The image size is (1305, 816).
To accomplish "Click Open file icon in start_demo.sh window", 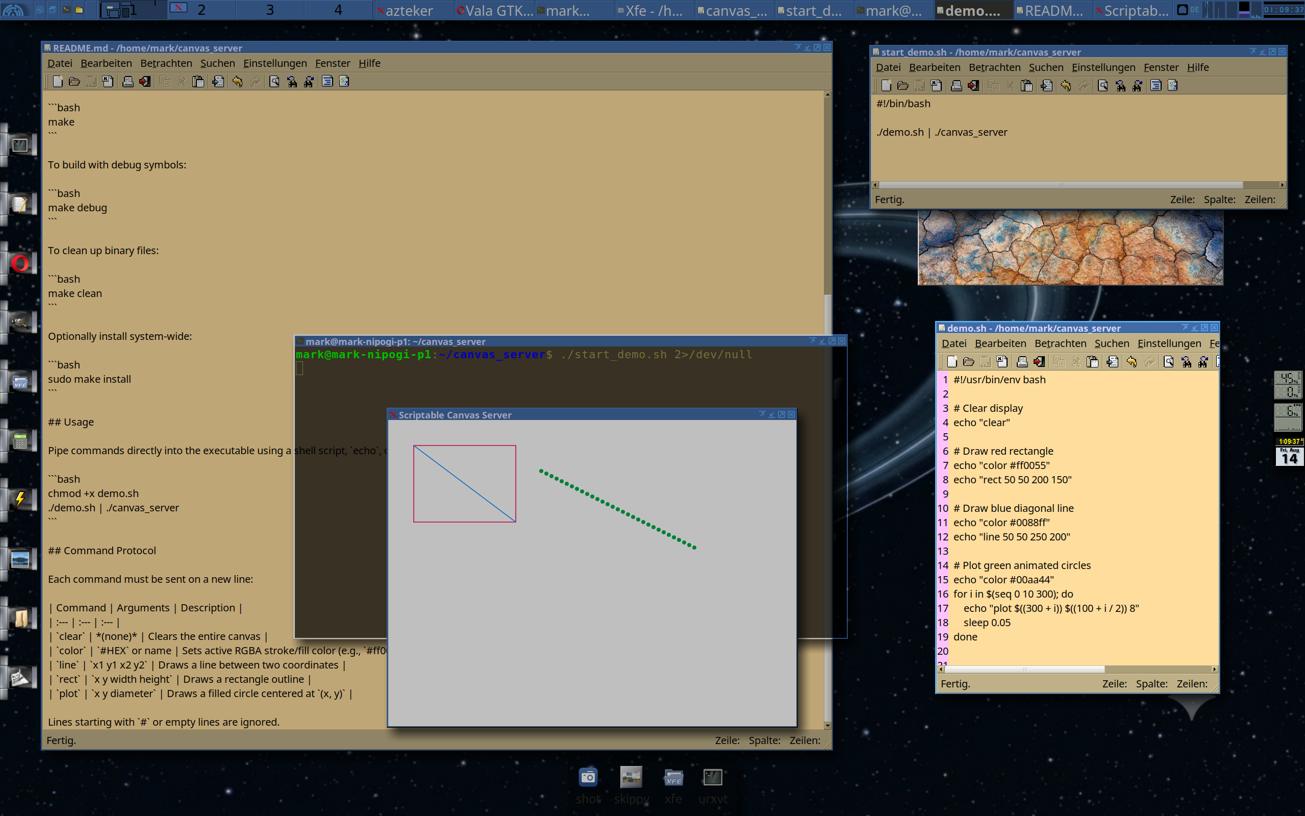I will click(x=902, y=85).
